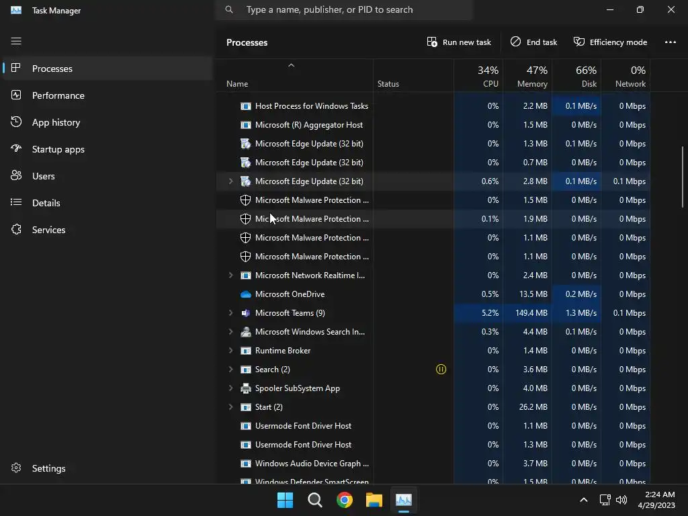Expand the Runtime Broker row
Screen dimensions: 688x516
(231, 351)
